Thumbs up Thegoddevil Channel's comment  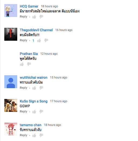[39, 40]
